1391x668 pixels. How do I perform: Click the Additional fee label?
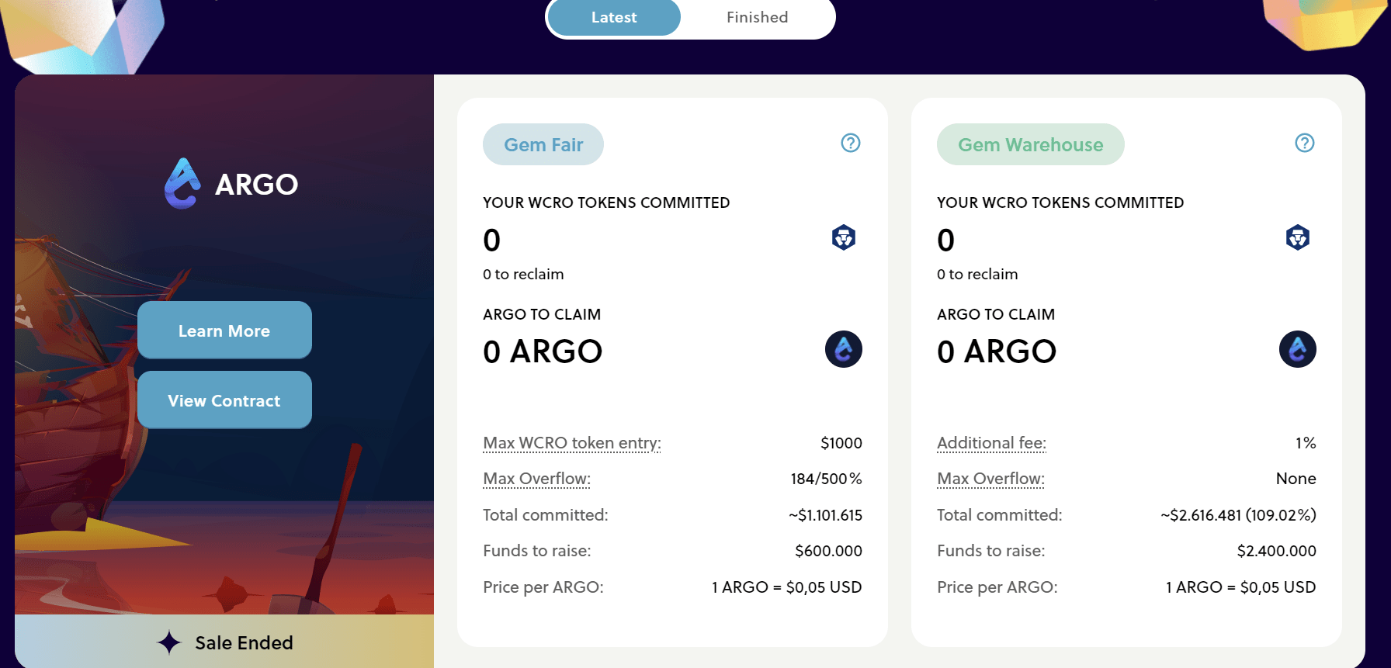coord(991,443)
